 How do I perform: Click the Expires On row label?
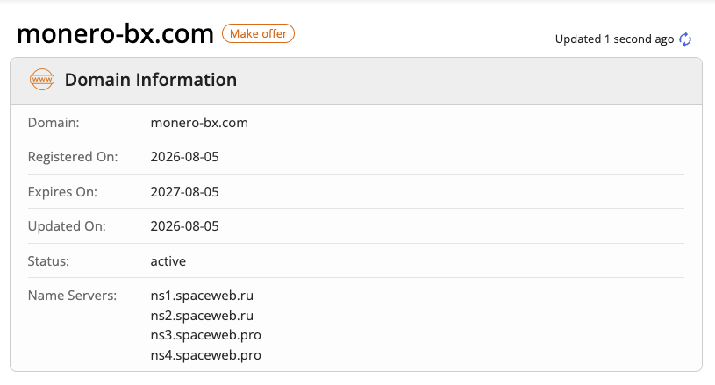(62, 192)
